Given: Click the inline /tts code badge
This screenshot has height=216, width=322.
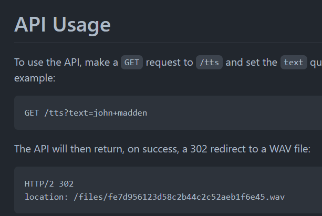Looking at the screenshot, I should pos(209,63).
